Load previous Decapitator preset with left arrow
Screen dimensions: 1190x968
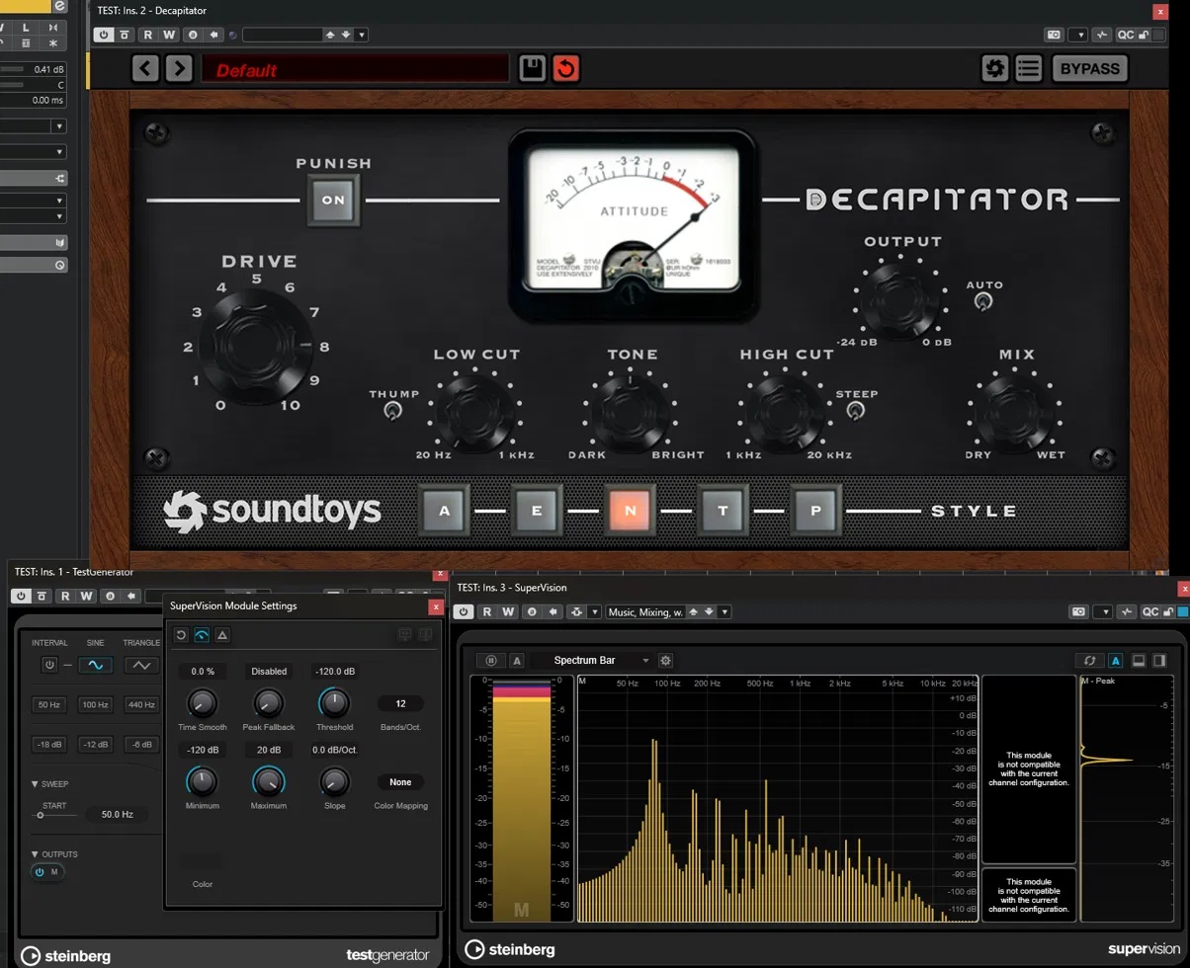point(145,68)
